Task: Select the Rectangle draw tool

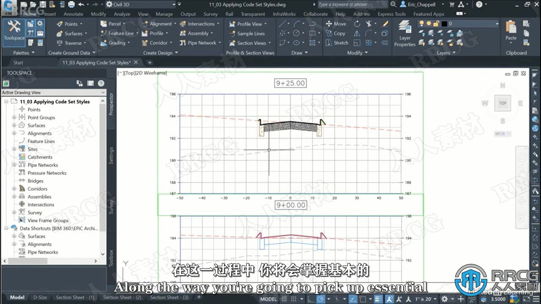Action: [x=312, y=33]
